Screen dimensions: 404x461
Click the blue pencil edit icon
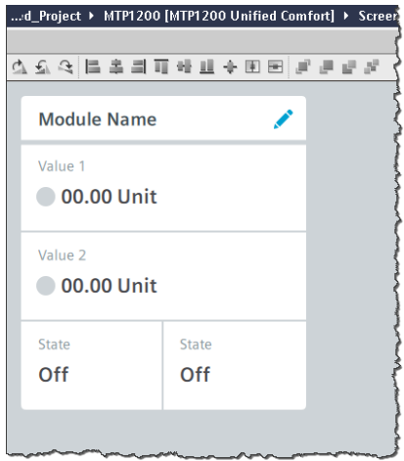[283, 119]
